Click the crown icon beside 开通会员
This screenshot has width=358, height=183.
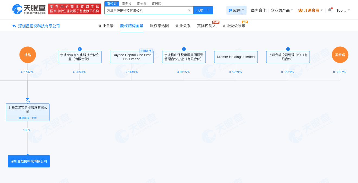point(300,10)
